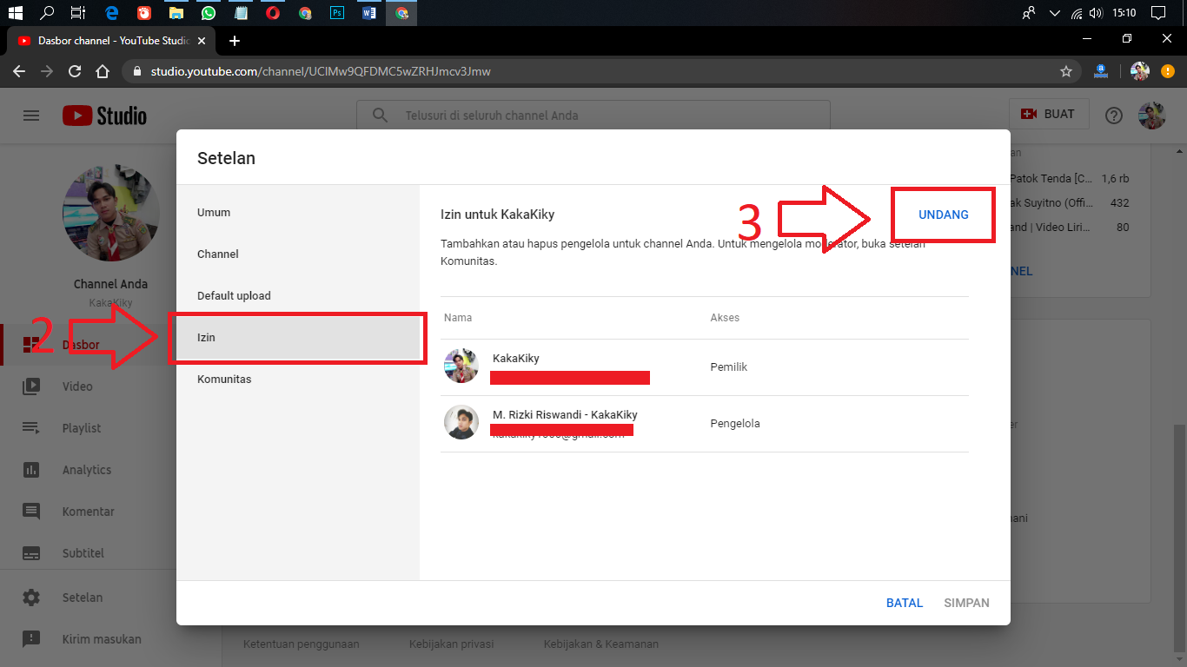Image resolution: width=1187 pixels, height=667 pixels.
Task: Reload the current page
Action: (x=75, y=71)
